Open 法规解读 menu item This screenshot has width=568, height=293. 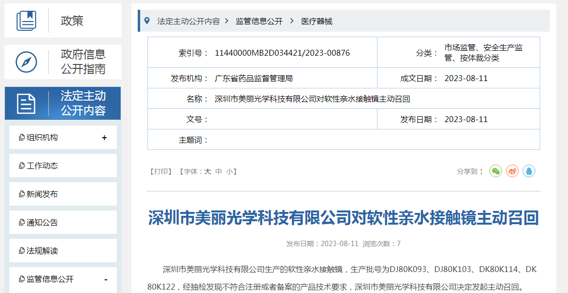pos(63,250)
